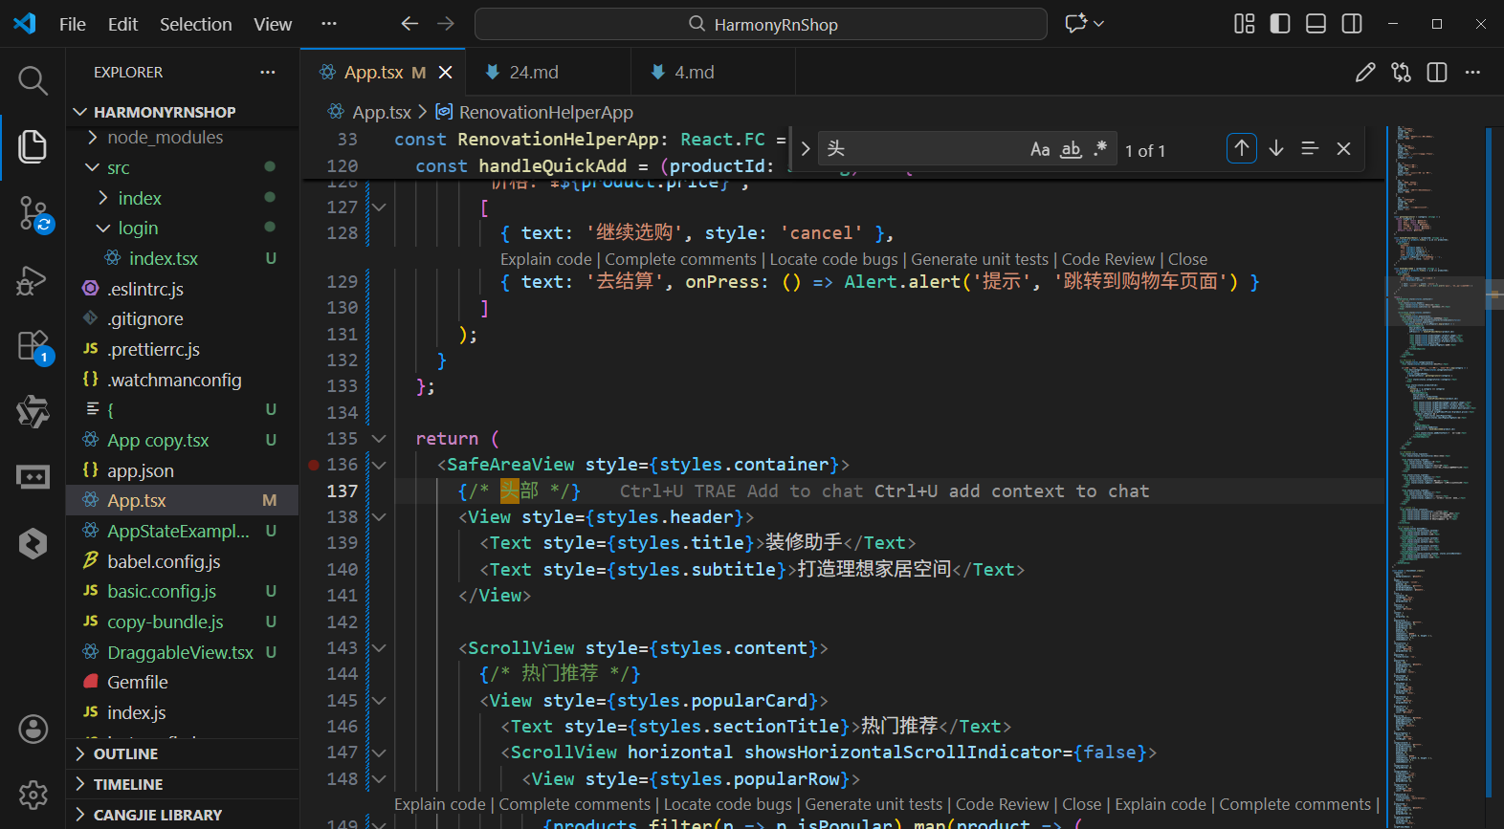Open Explorer Views and More Actions
The height and width of the screenshot is (829, 1504).
pos(268,73)
